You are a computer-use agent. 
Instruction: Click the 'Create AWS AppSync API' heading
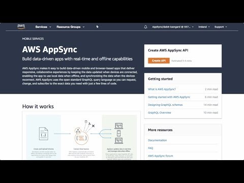tap(168, 50)
